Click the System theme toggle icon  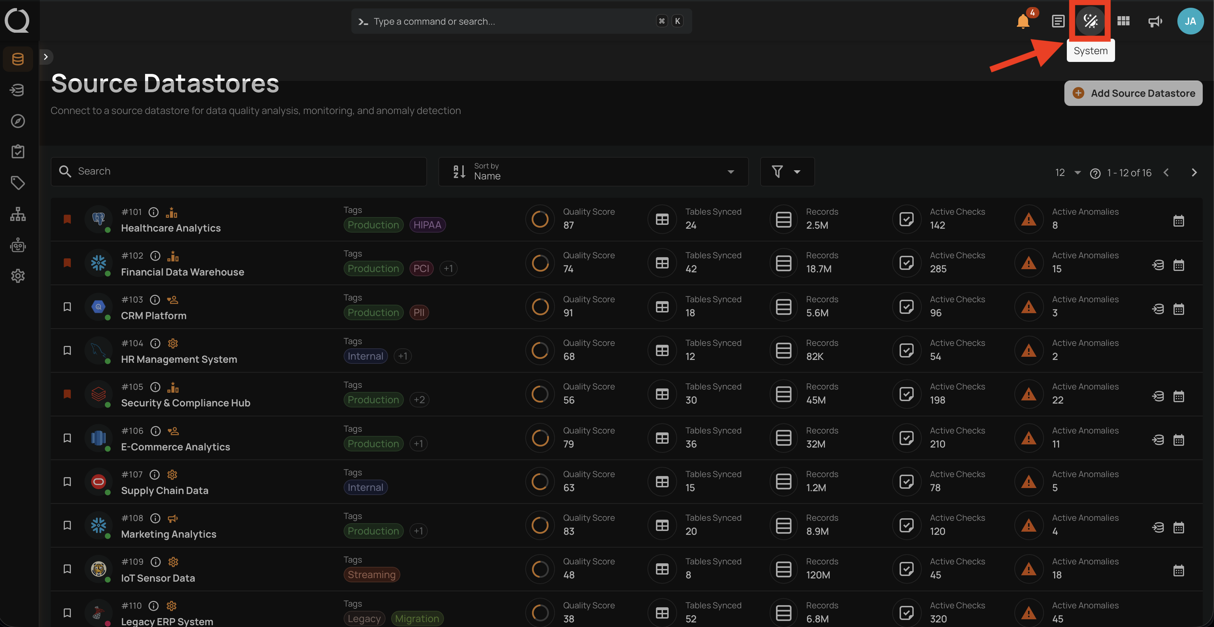pyautogui.click(x=1090, y=21)
